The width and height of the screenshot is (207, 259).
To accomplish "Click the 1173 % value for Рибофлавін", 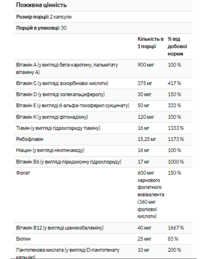I will 176,139.
